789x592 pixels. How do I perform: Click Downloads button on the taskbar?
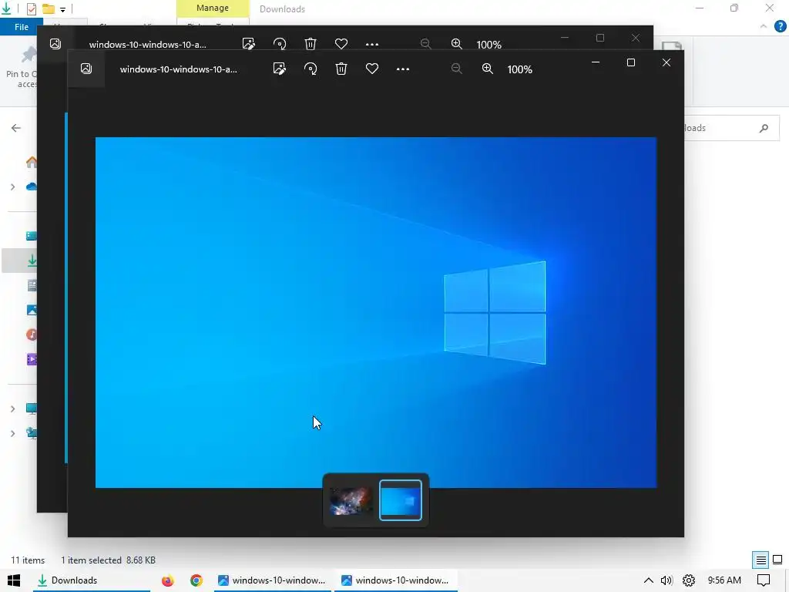pos(92,580)
